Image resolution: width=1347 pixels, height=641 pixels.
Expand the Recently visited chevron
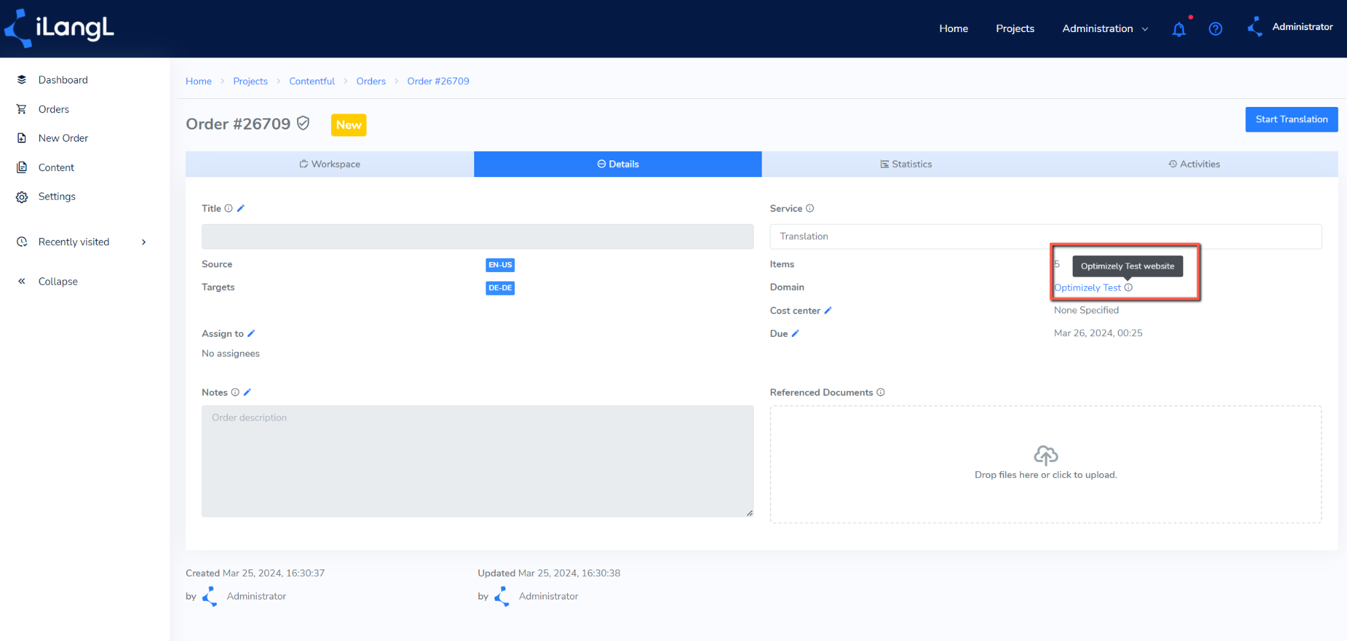[x=144, y=242]
